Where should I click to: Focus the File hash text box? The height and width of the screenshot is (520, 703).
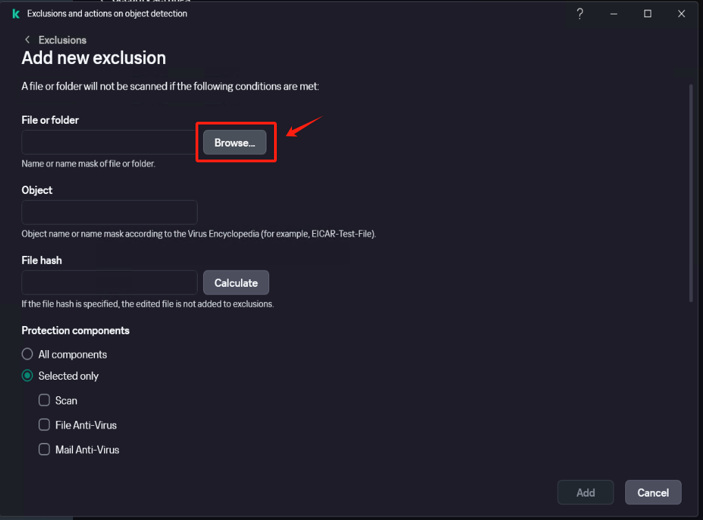pos(109,283)
